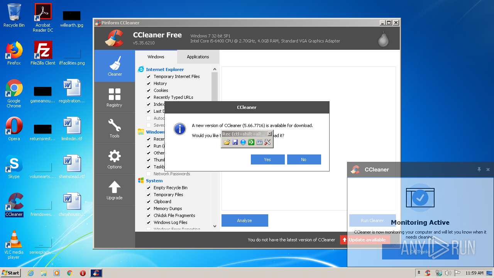Uncheck Internet Explorer History checkbox
This screenshot has height=278, width=494.
(149, 83)
